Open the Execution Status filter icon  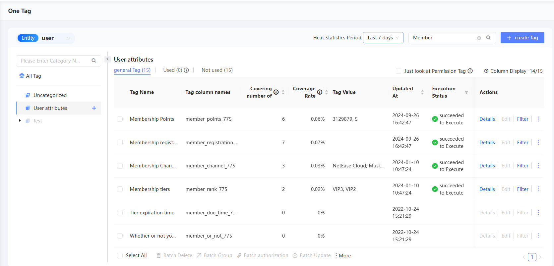point(466,92)
